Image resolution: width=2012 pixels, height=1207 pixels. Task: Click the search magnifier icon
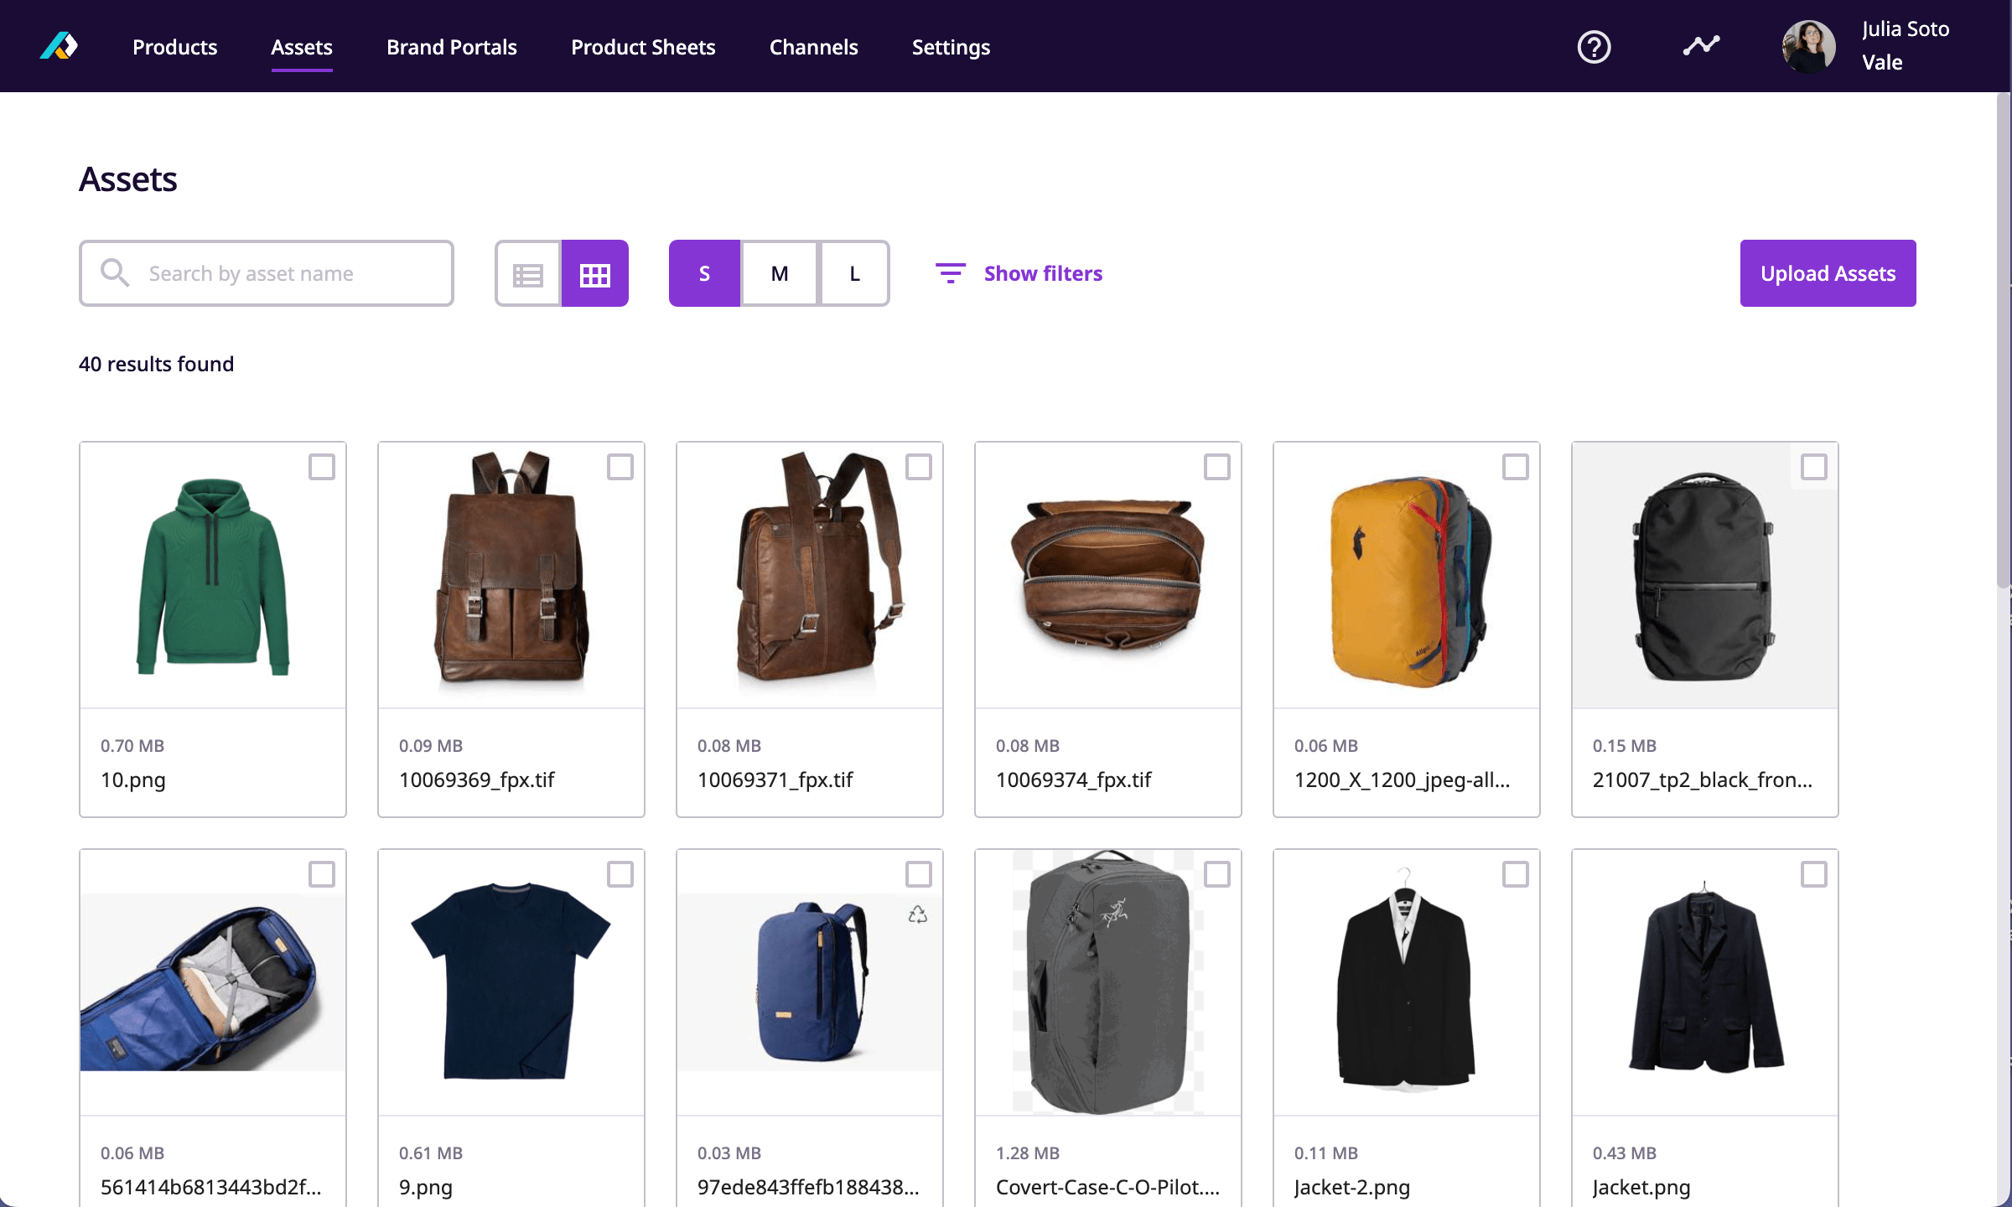[115, 272]
